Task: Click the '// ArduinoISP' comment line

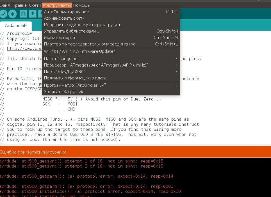Action: click(16, 33)
